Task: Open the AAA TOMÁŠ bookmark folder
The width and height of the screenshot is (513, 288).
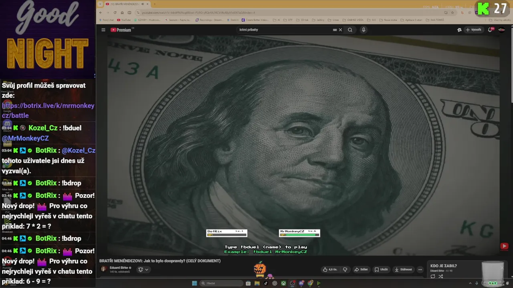Action: tap(435, 20)
